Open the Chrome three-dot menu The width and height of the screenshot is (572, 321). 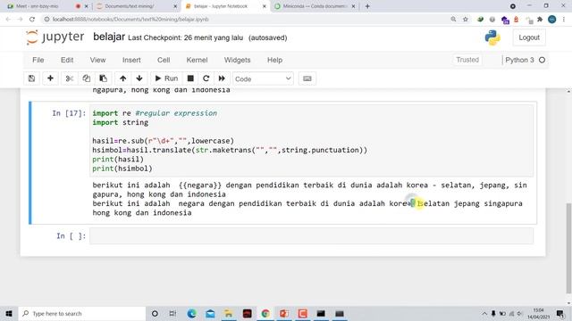pos(564,20)
